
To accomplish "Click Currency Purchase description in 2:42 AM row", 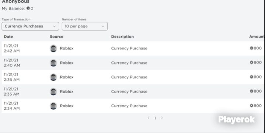I will (129, 48).
